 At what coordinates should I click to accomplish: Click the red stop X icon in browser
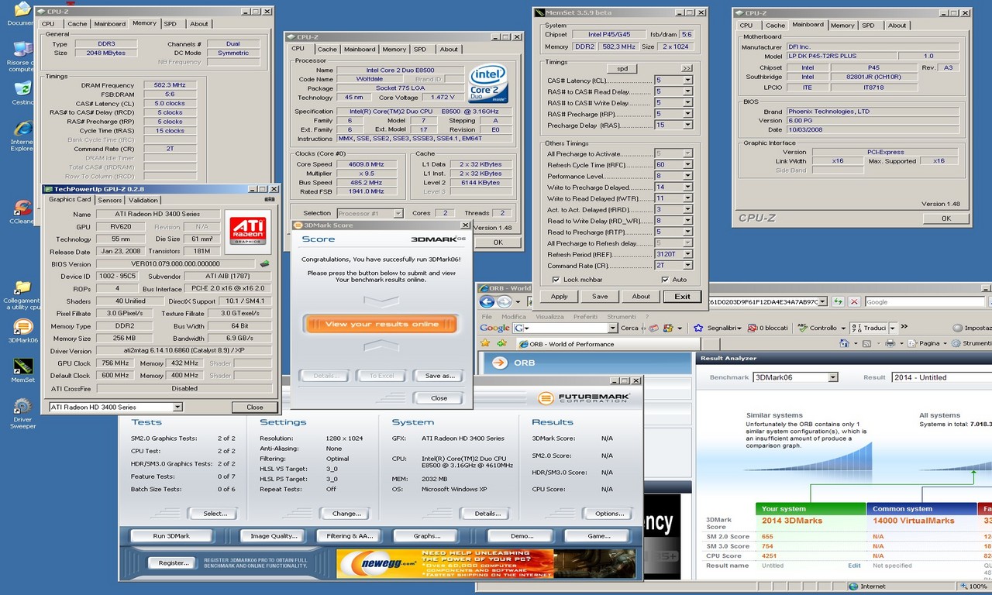coord(854,301)
